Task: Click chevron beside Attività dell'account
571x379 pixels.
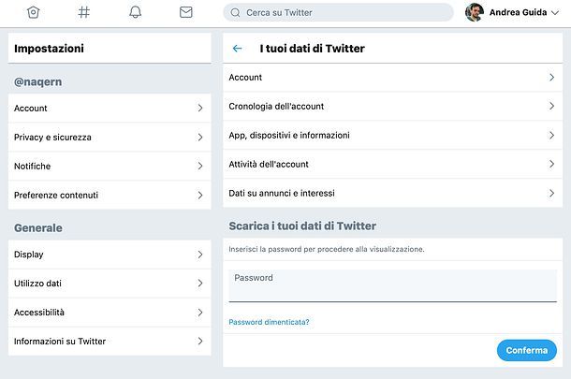Action: 551,164
